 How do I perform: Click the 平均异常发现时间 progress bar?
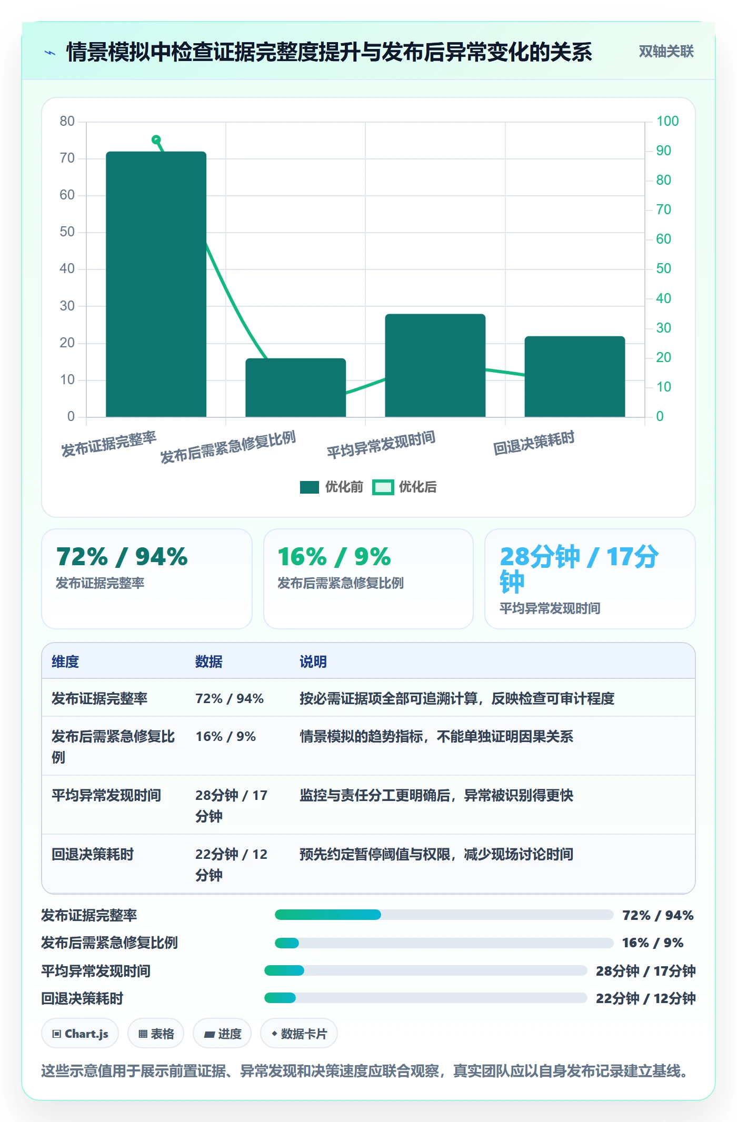click(425, 970)
